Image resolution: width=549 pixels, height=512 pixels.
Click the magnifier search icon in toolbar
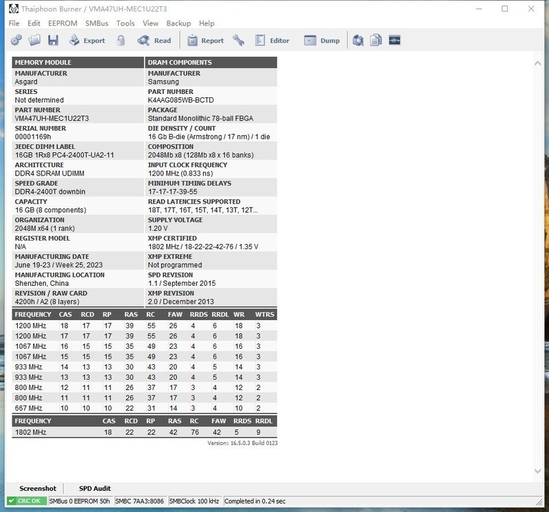358,40
